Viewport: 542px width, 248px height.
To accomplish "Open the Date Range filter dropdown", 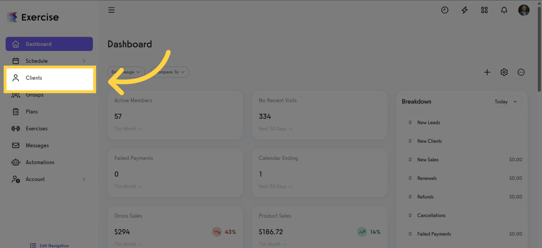I will click(x=126, y=72).
